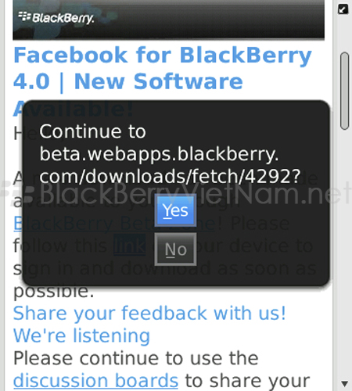Decline the redirect with the No button

tap(175, 249)
